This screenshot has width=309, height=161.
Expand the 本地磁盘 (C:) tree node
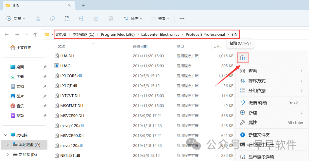(8, 145)
